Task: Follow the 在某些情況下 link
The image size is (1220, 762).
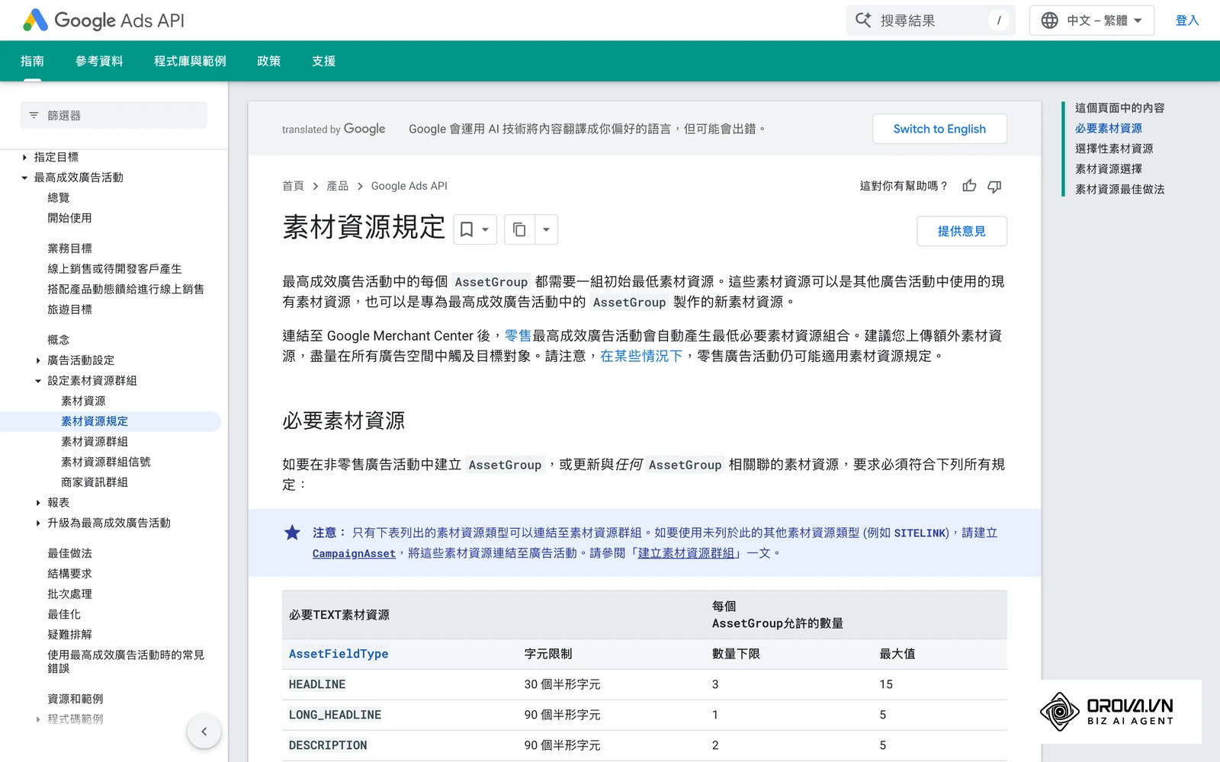Action: [641, 356]
